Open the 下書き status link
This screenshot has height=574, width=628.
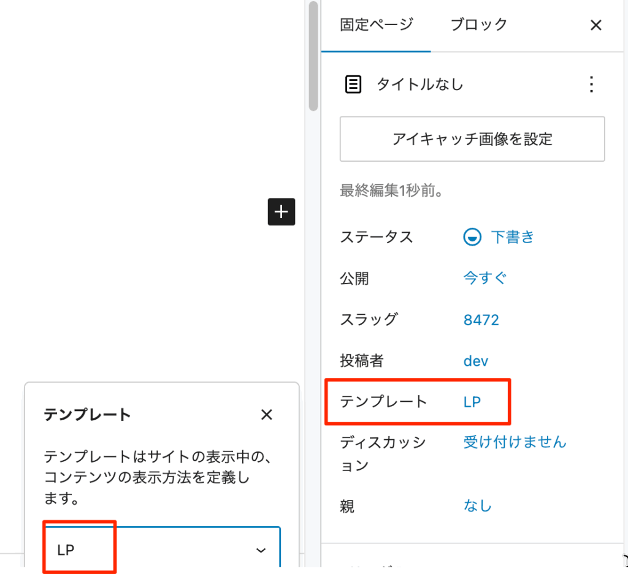pos(513,237)
